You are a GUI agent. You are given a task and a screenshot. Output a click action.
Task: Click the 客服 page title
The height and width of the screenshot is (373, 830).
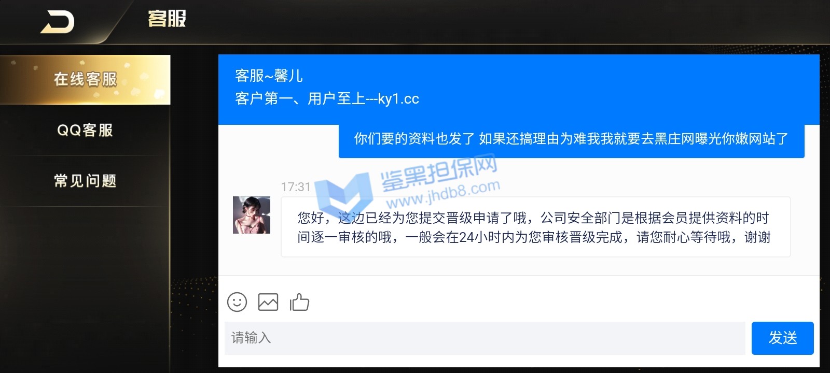click(167, 19)
